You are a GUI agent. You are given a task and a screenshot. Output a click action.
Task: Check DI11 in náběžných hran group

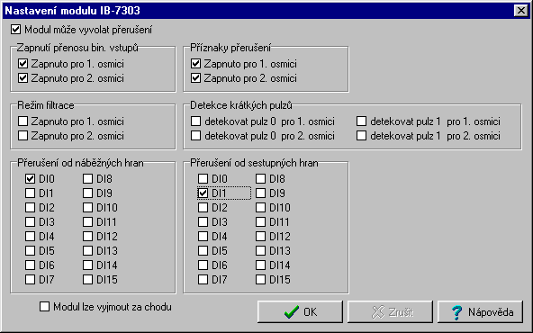[87, 222]
